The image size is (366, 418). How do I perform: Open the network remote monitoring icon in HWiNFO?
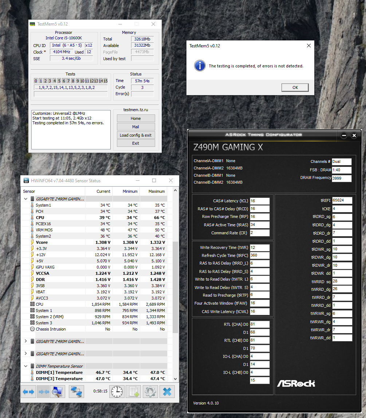pyautogui.click(x=76, y=392)
